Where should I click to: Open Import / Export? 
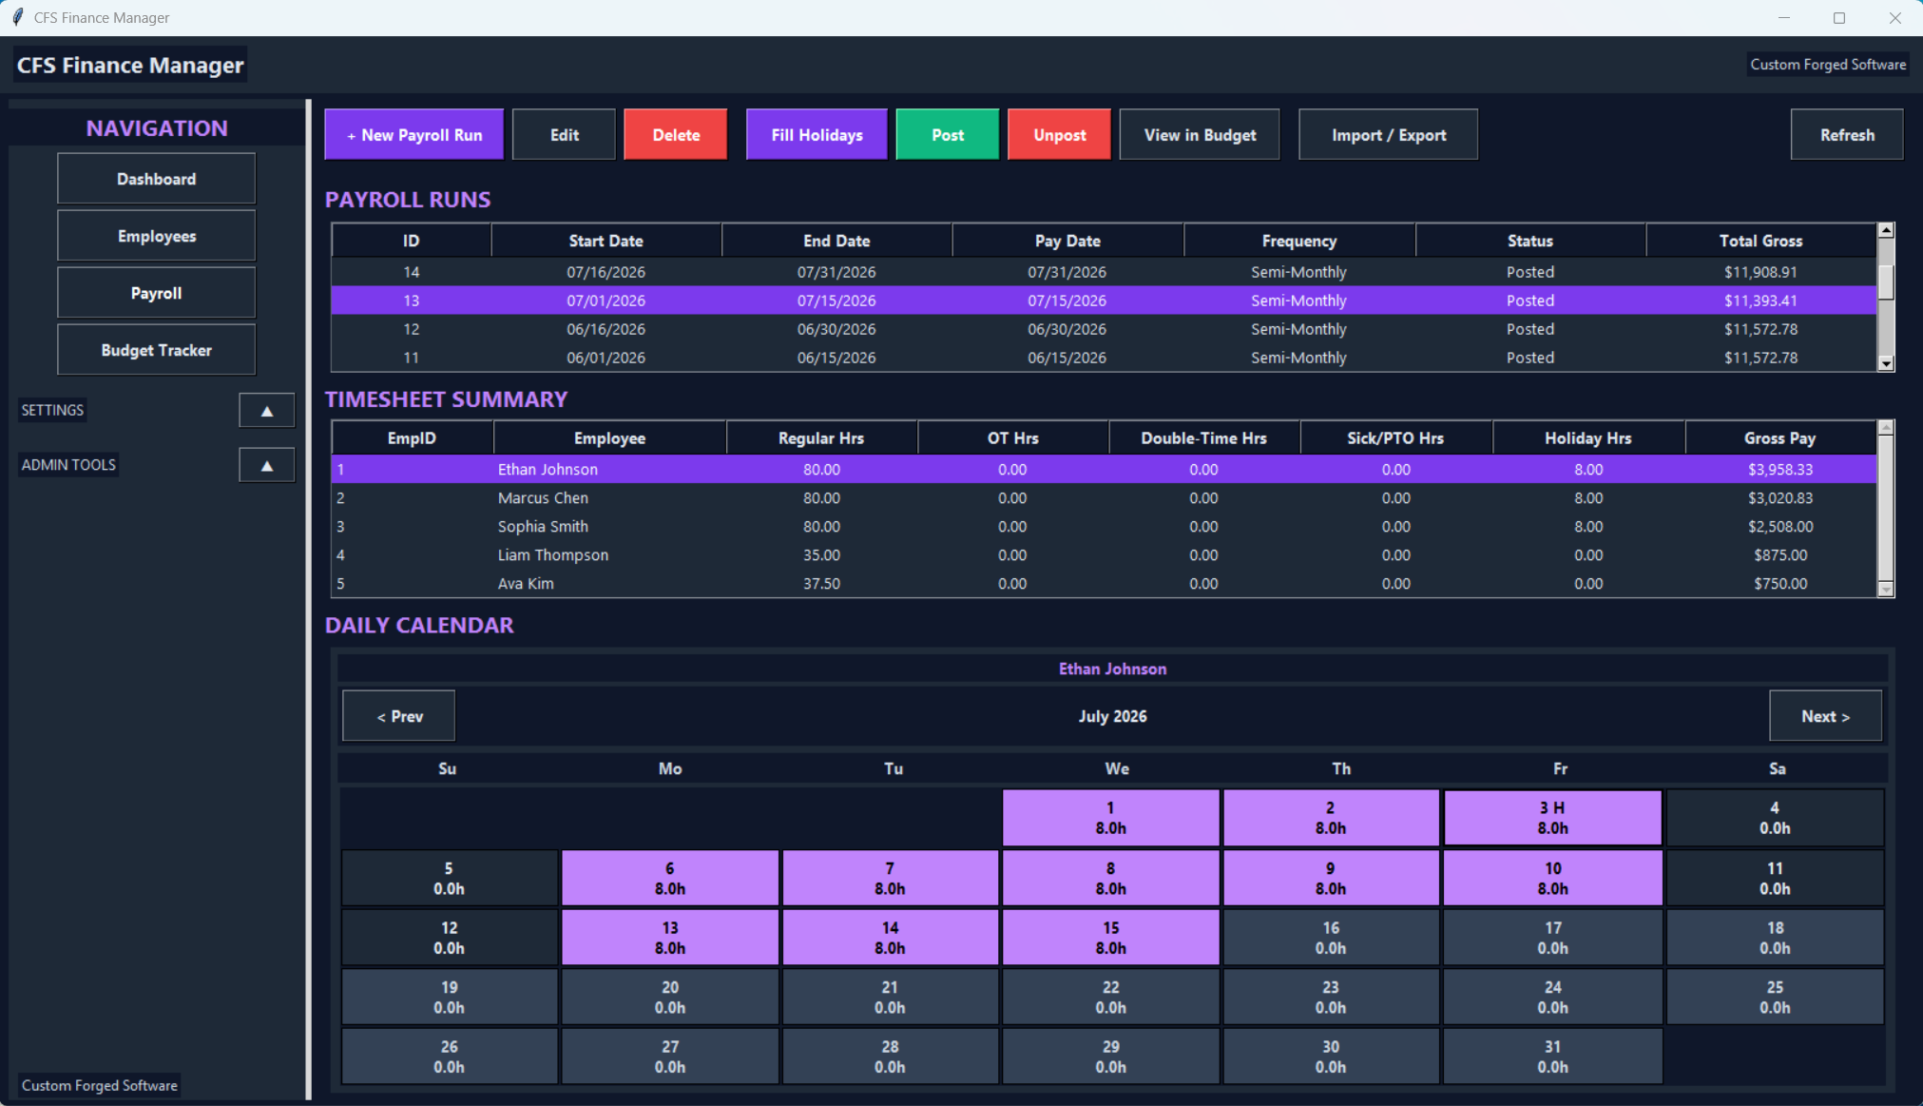click(1389, 135)
